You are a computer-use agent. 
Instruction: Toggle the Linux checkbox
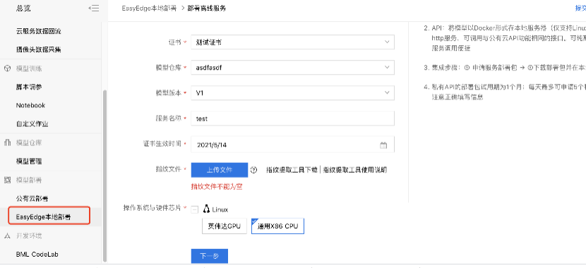(x=195, y=209)
